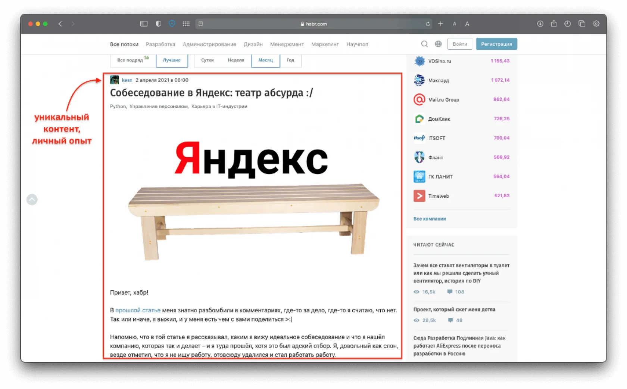The image size is (627, 389).
Task: Open the article title Собеседование в Яндекс
Action: click(212, 93)
